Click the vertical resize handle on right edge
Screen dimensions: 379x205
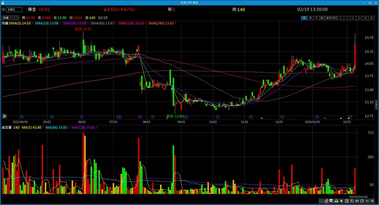(376, 105)
